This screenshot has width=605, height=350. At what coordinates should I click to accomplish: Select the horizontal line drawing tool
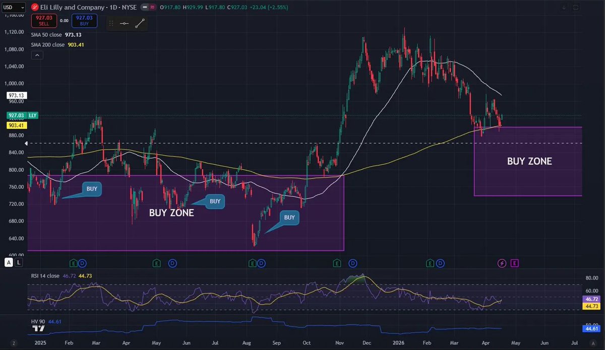124,23
